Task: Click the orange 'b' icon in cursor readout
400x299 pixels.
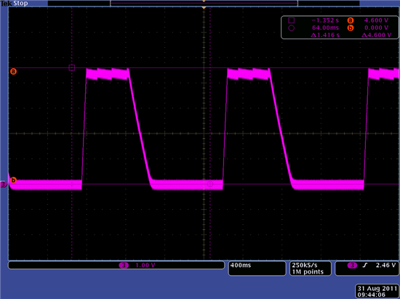Action: click(351, 28)
